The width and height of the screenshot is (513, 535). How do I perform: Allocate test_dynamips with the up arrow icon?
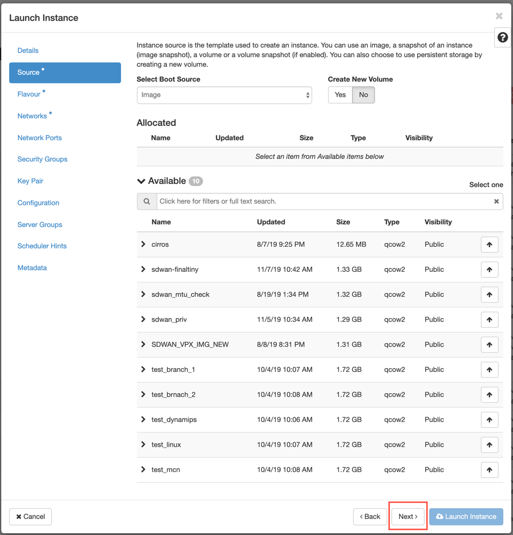pos(490,420)
